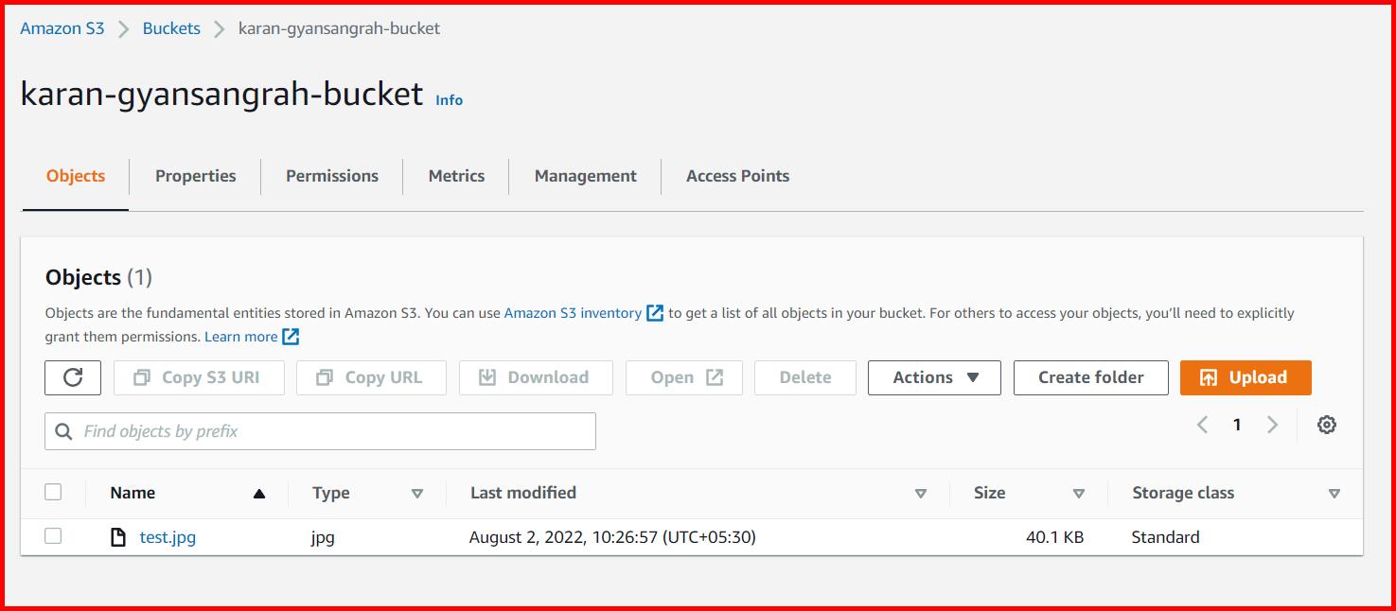Viewport: 1396px width, 611px height.
Task: Click the external link icon after Learn more
Action: click(x=290, y=336)
